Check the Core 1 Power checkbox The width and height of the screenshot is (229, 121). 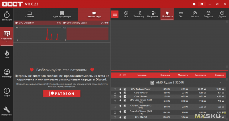115,97
